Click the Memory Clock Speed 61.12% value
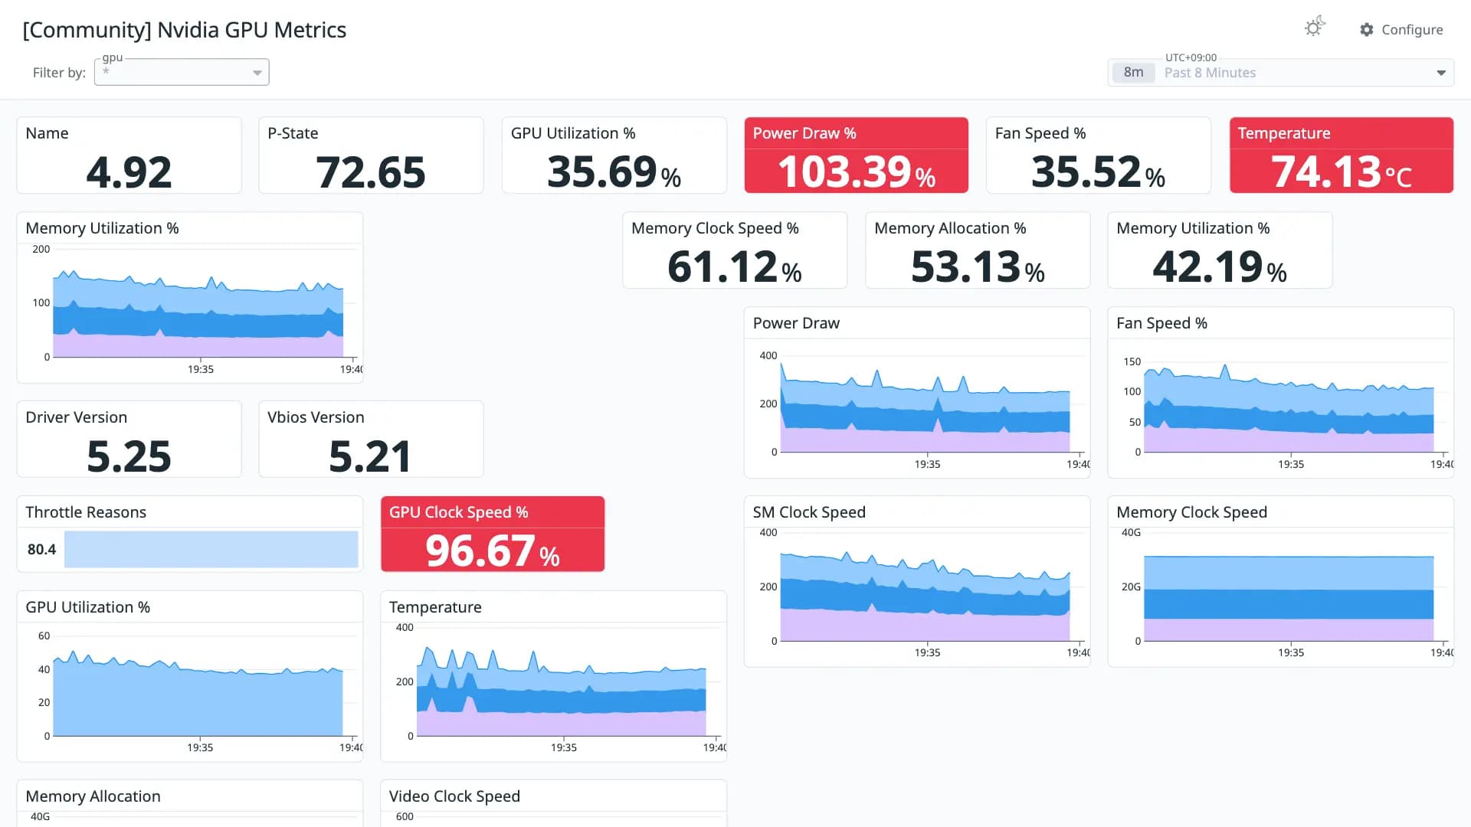Image resolution: width=1471 pixels, height=827 pixels. (734, 267)
